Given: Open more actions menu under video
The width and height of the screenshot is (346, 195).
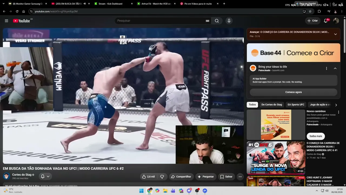Looking at the screenshot, I should click(240, 177).
